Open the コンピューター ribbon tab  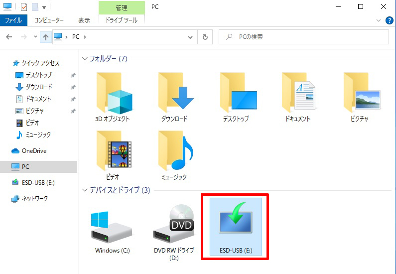49,20
